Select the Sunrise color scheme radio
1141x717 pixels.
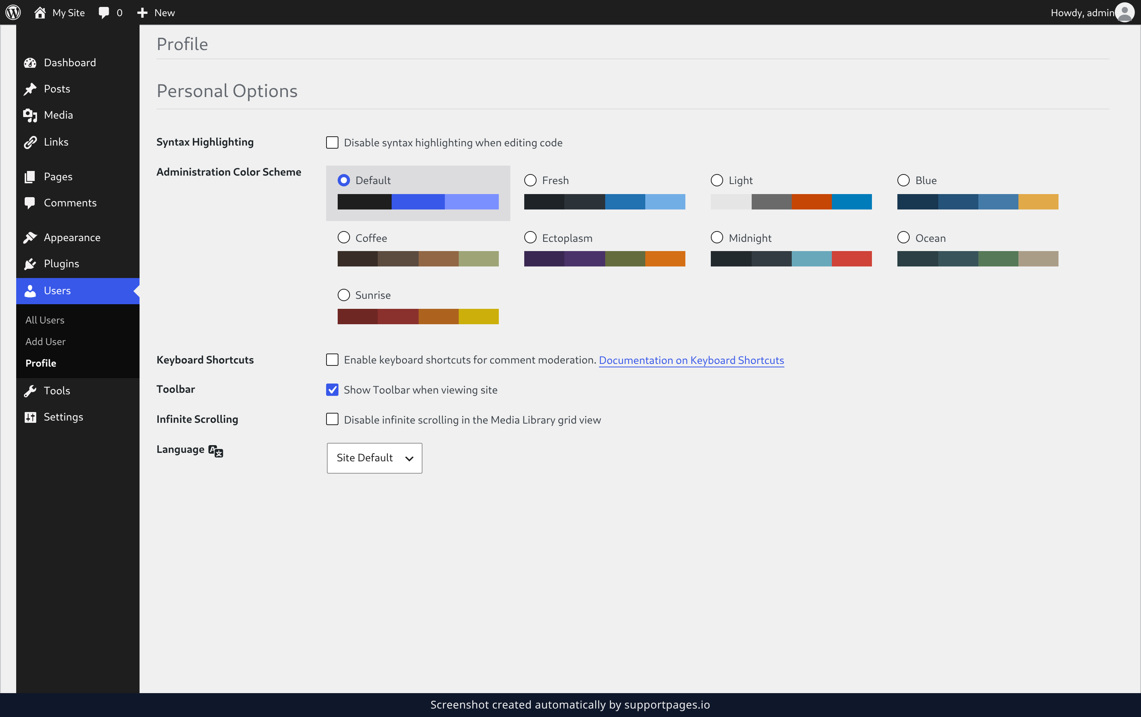click(343, 295)
